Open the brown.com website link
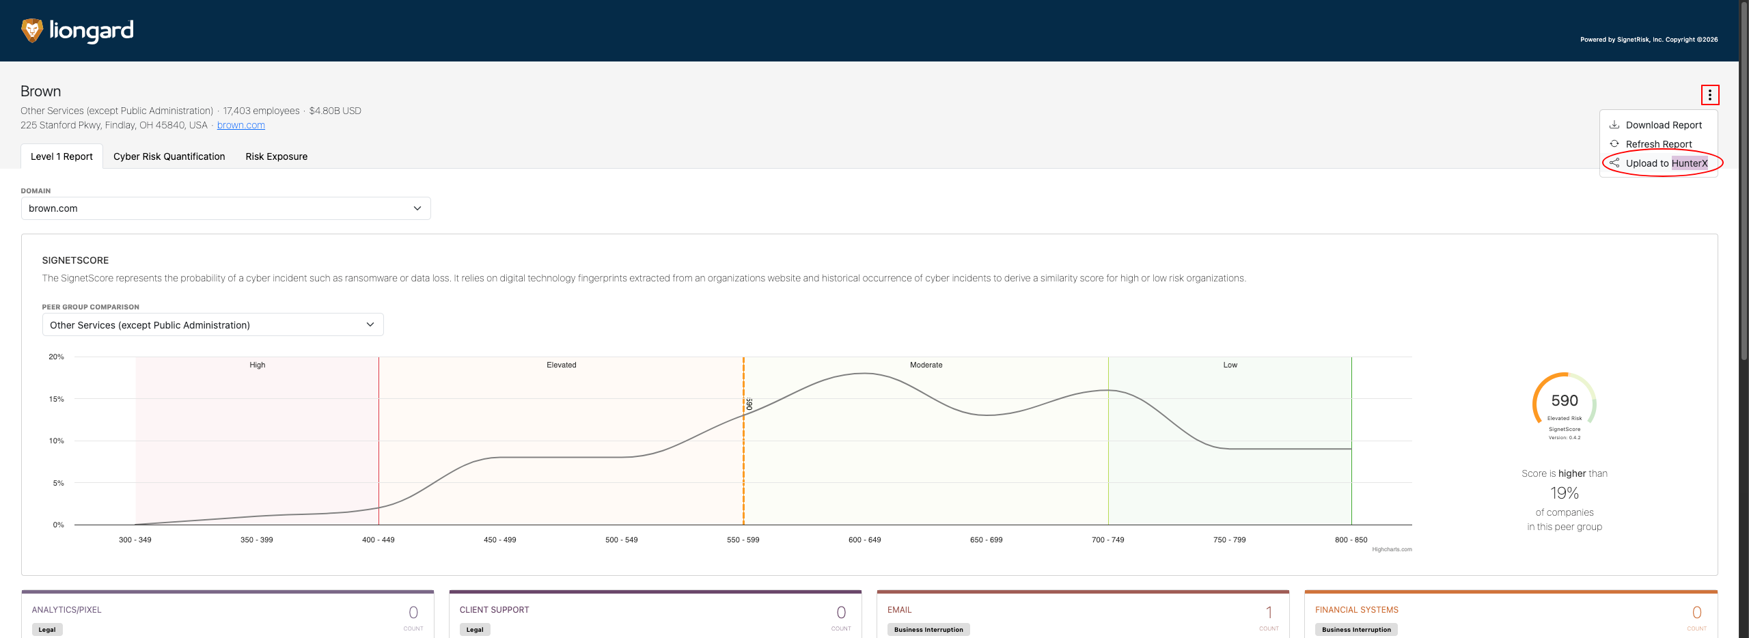The image size is (1749, 638). (x=241, y=125)
